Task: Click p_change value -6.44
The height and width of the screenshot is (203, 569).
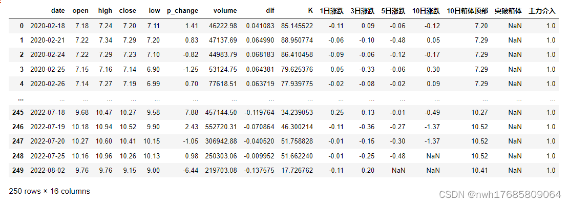Action: coord(191,170)
